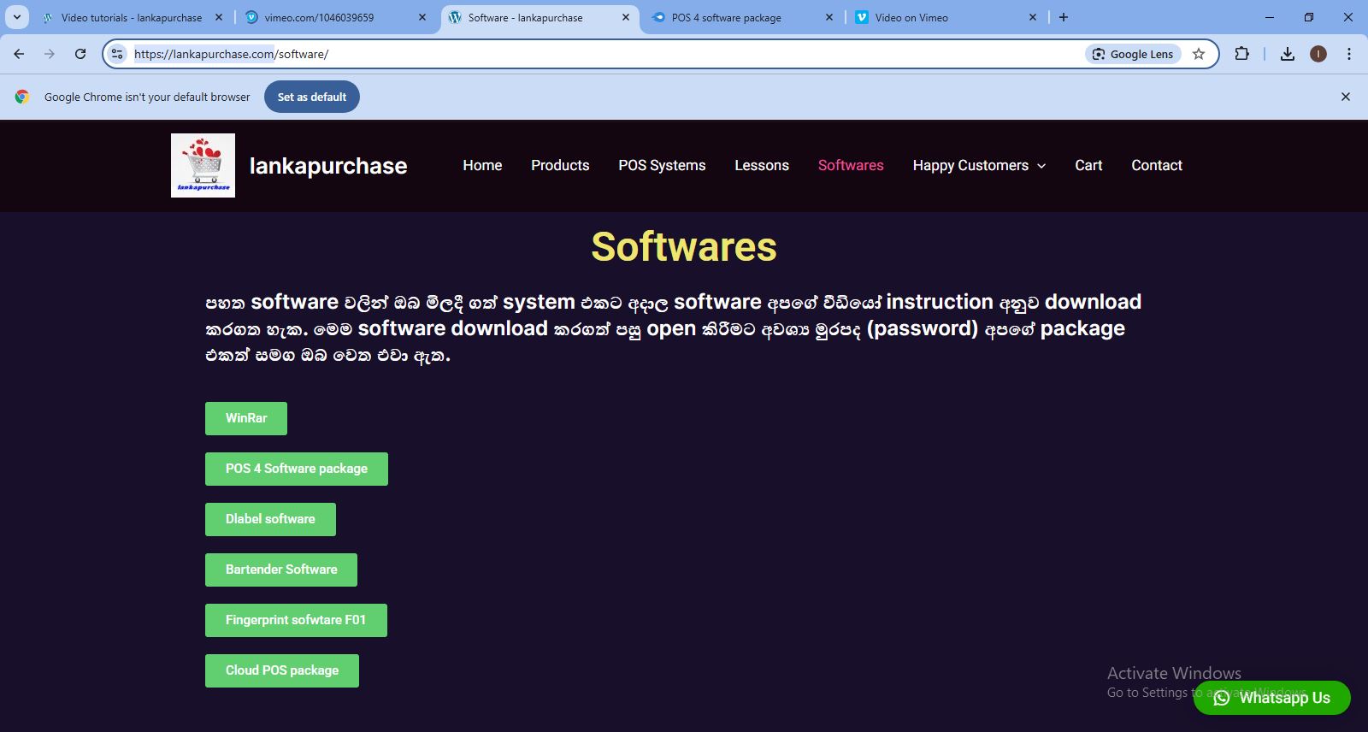Bookmark this page with the star icon
The image size is (1368, 732).
(x=1199, y=54)
